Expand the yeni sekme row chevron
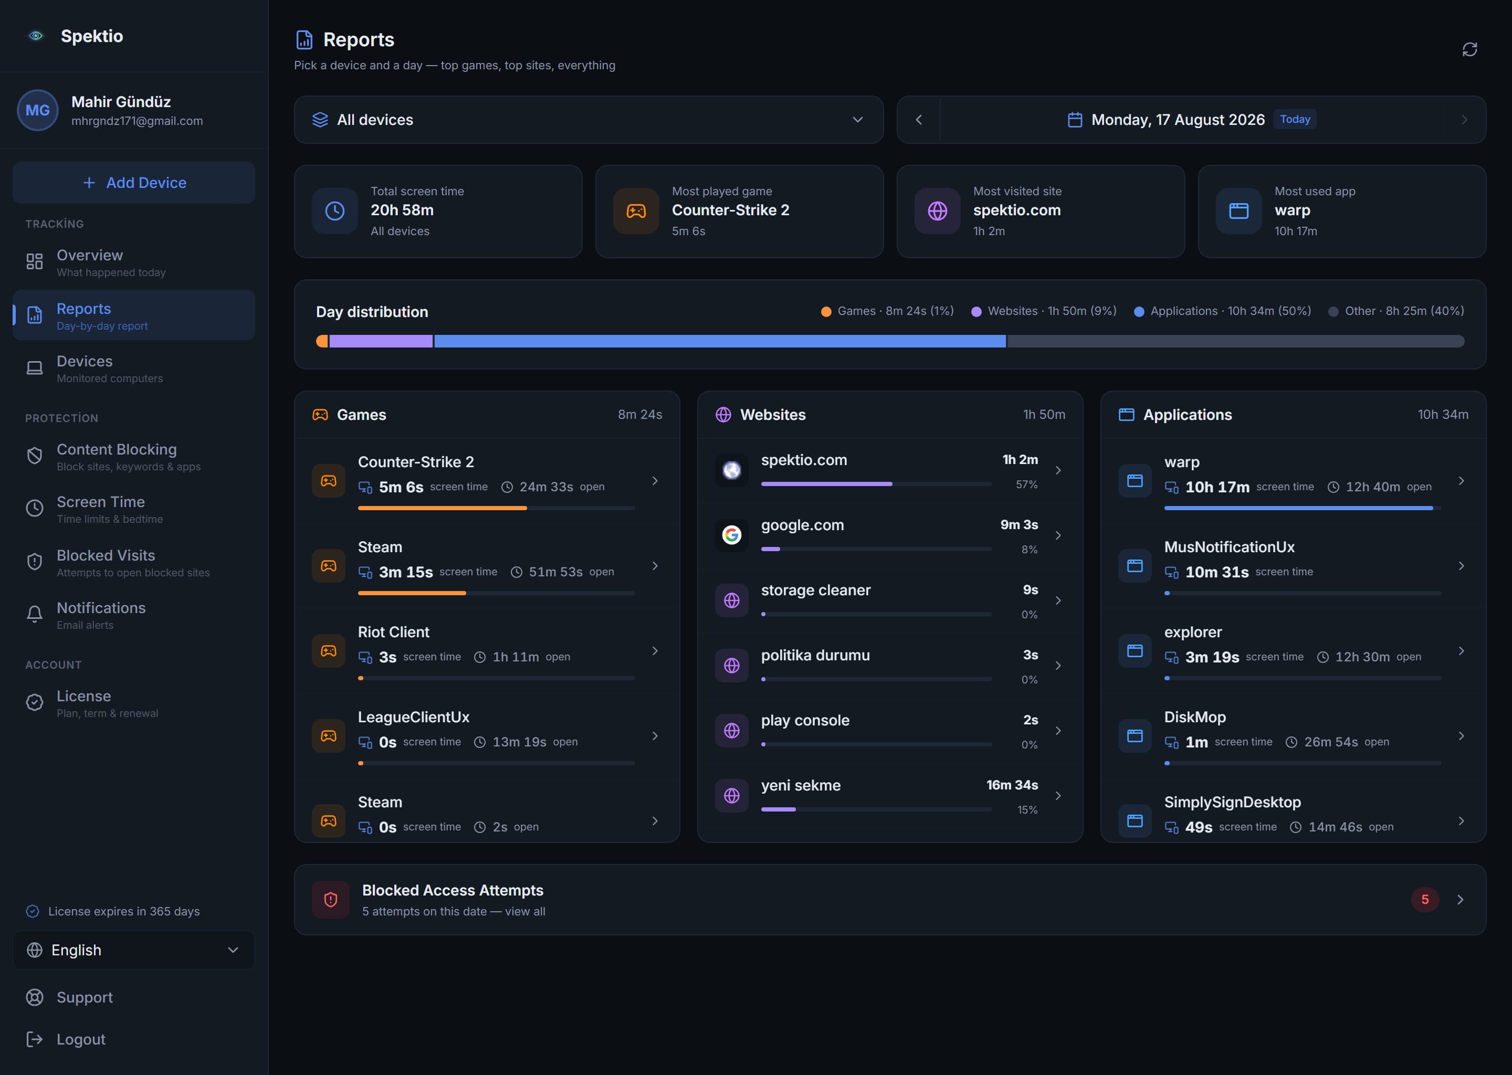1512x1075 pixels. click(1058, 796)
